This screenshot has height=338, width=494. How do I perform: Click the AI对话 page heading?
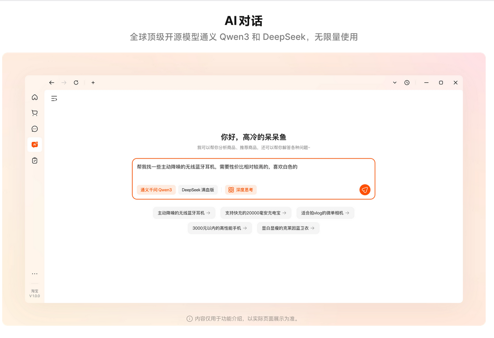pyautogui.click(x=243, y=21)
